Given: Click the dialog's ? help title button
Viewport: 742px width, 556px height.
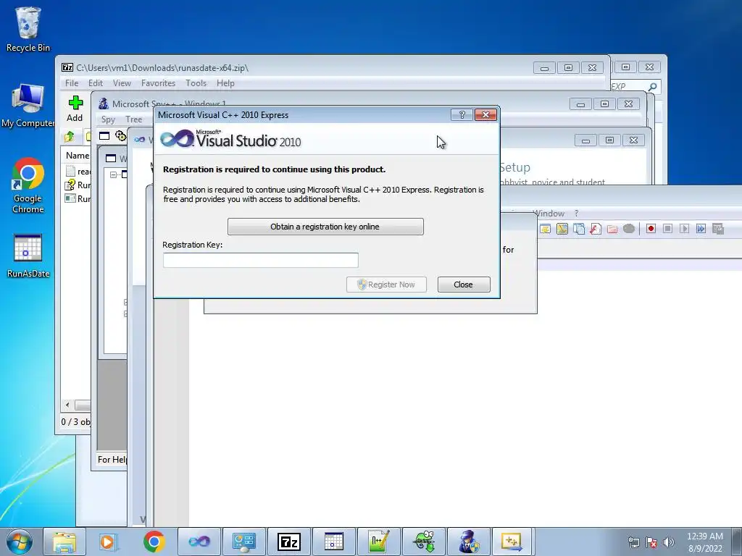Looking at the screenshot, I should 462,115.
